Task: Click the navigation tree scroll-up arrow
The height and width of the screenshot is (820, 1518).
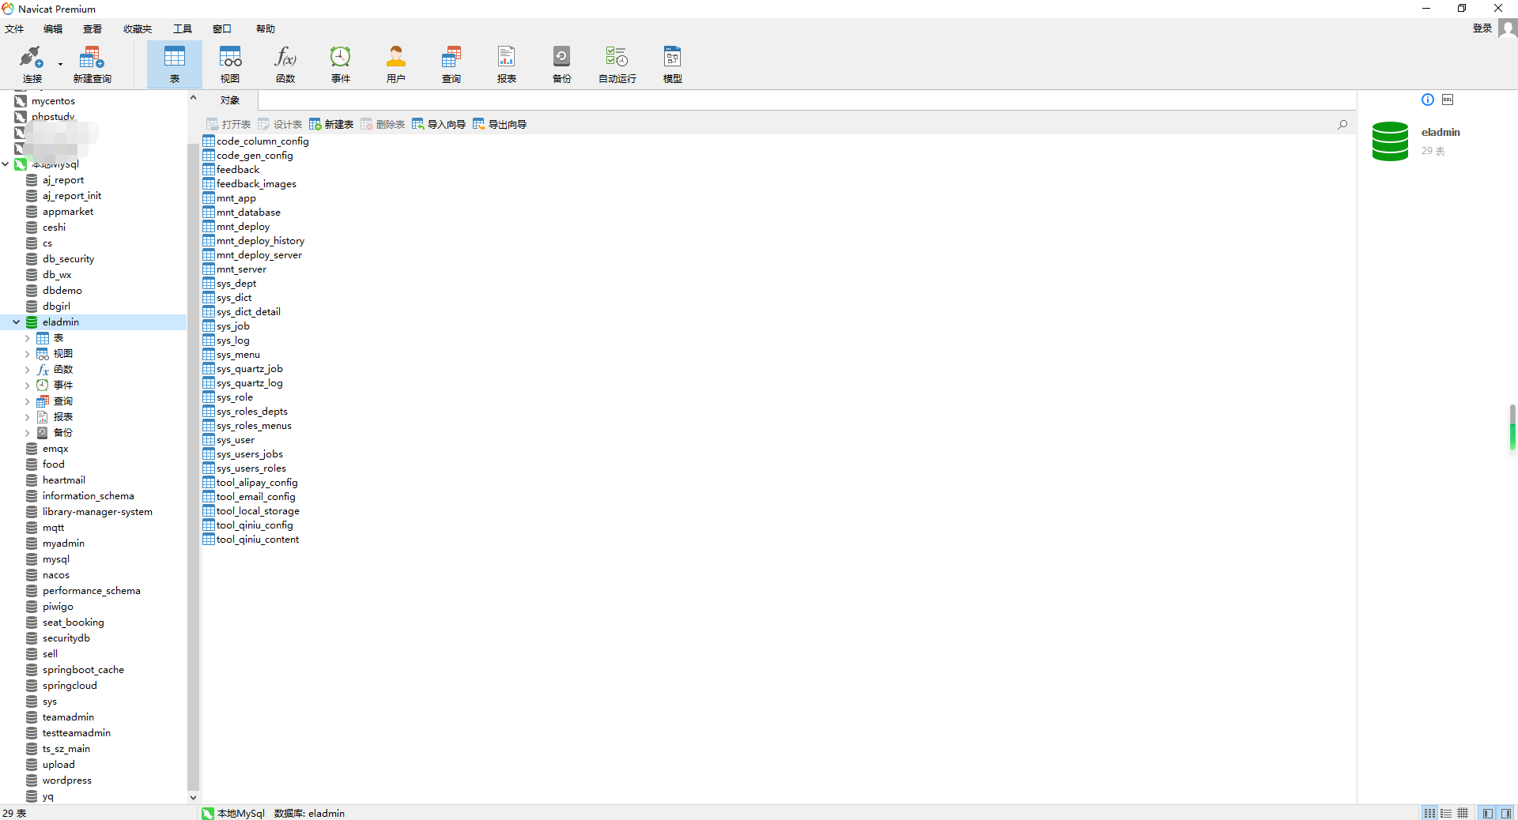Action: (x=193, y=98)
